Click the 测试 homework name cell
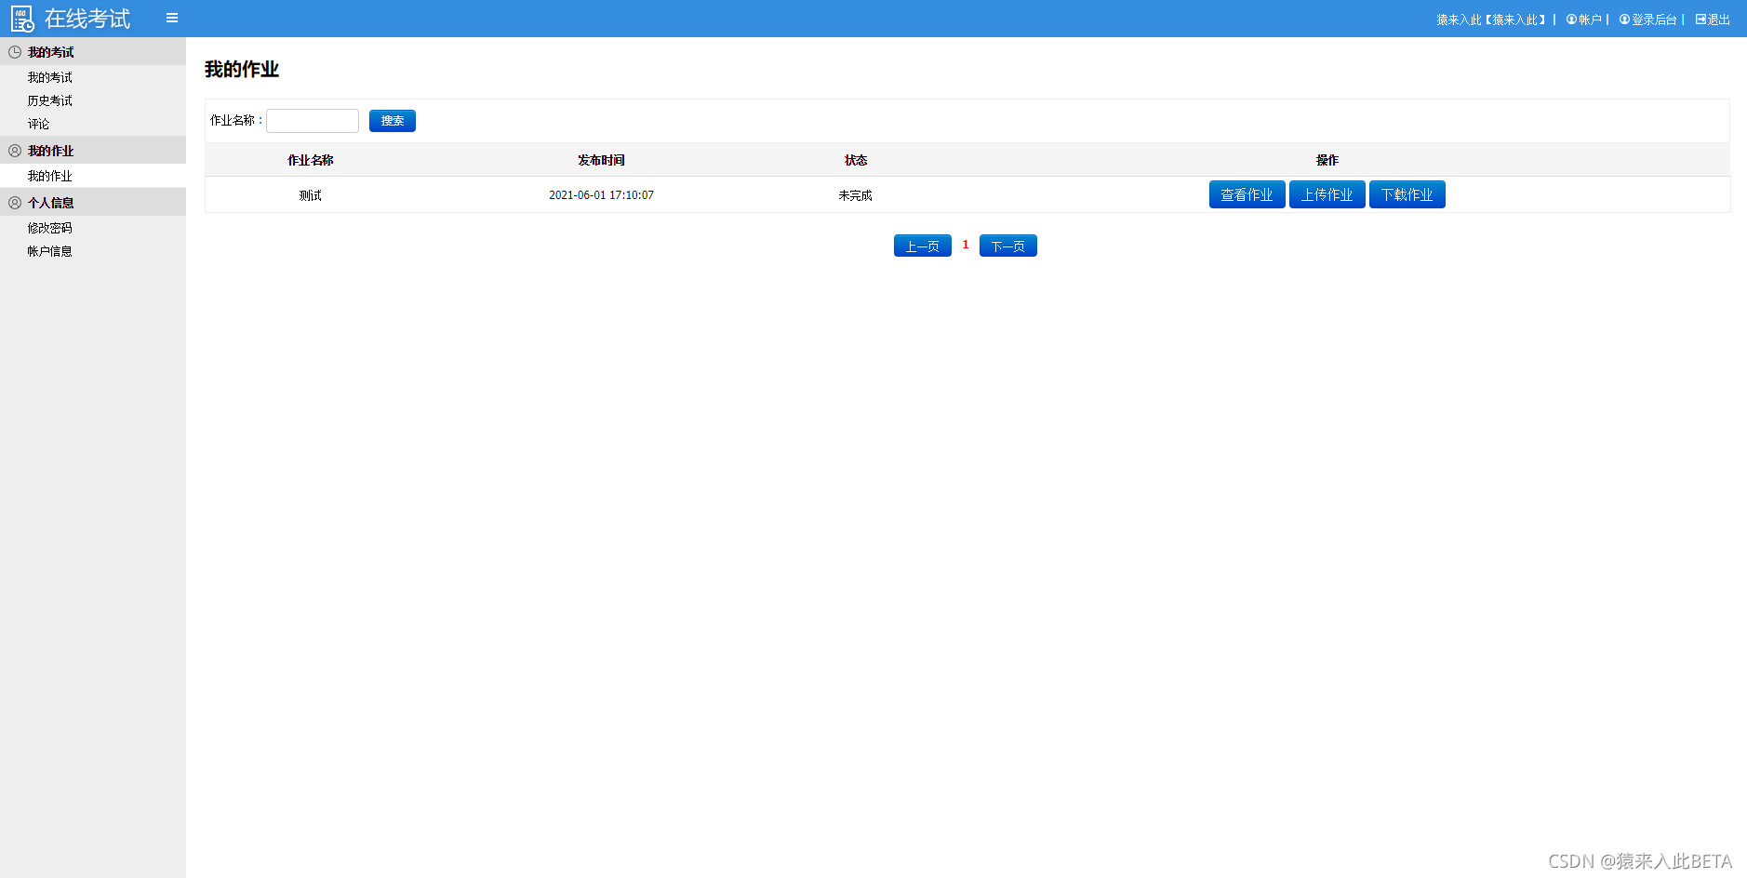Viewport: 1747px width, 878px height. 311,195
